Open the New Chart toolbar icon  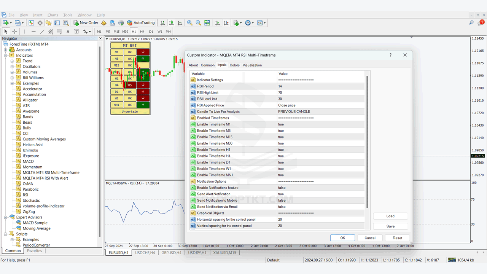[x=6, y=23]
